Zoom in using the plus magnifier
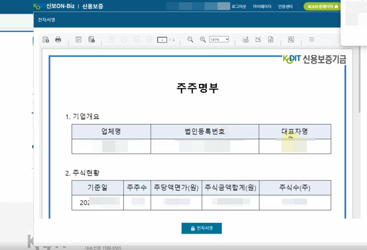367x250 pixels. (x=203, y=39)
